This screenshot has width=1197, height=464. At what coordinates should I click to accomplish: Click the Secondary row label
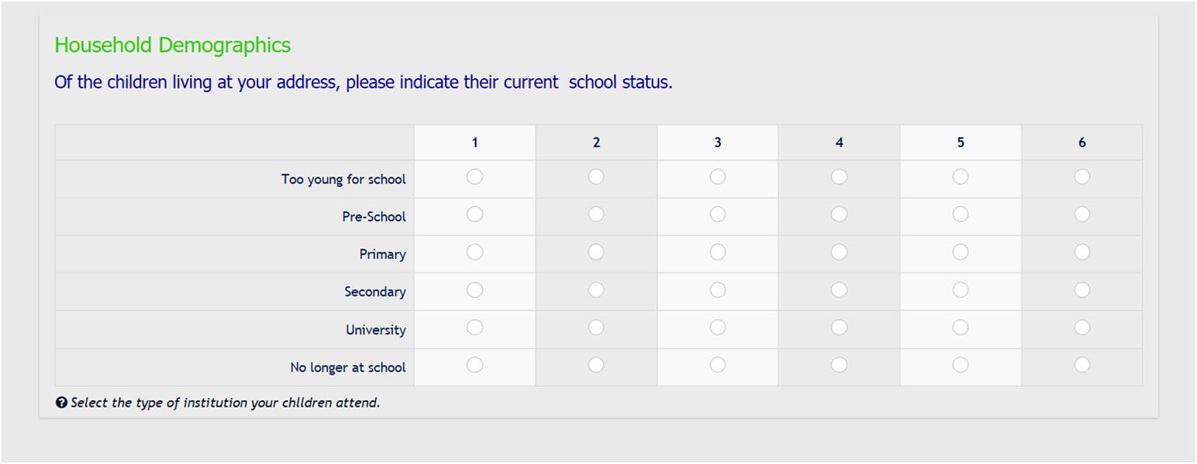[375, 292]
